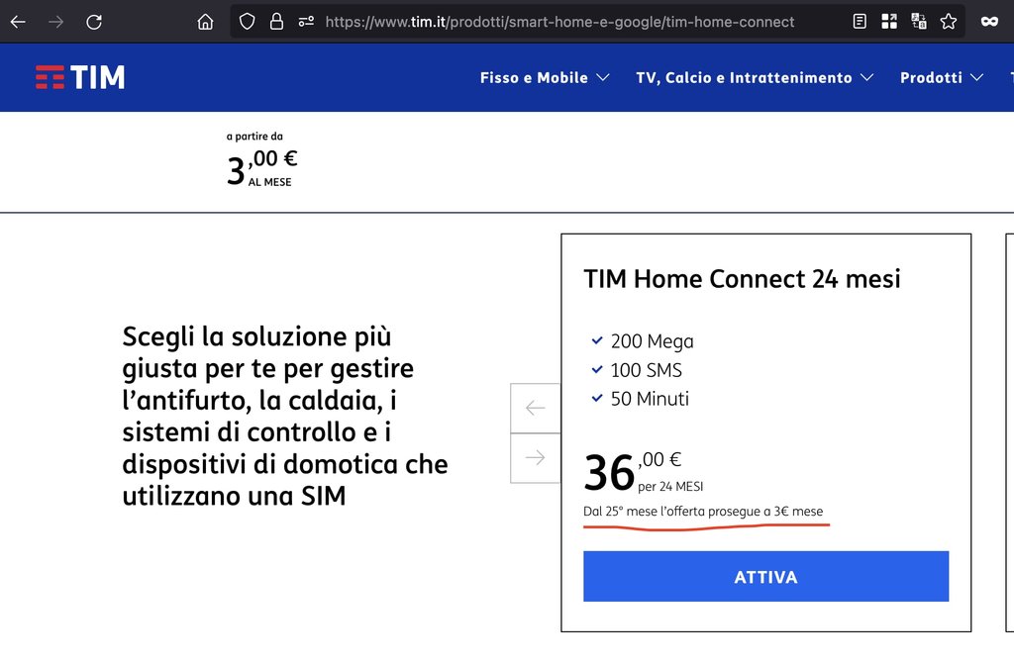Viewport: 1014px width, 665px height.
Task: Open the Prodotti dropdown menu
Action: [x=941, y=77]
